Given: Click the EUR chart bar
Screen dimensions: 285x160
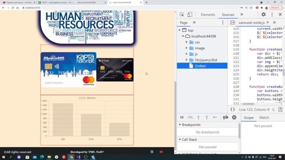Looking at the screenshot, I should point(91,125).
